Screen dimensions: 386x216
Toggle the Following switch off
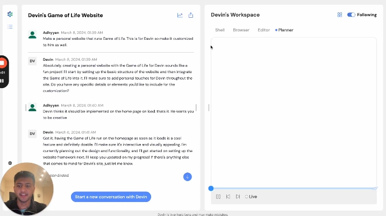(x=351, y=15)
